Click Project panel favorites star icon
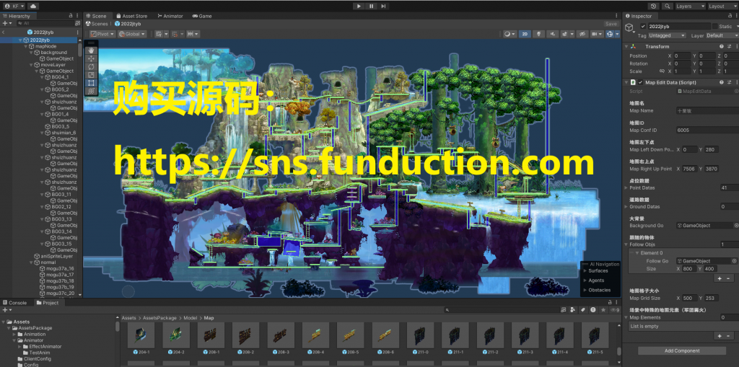The height and width of the screenshot is (367, 739). point(603,310)
